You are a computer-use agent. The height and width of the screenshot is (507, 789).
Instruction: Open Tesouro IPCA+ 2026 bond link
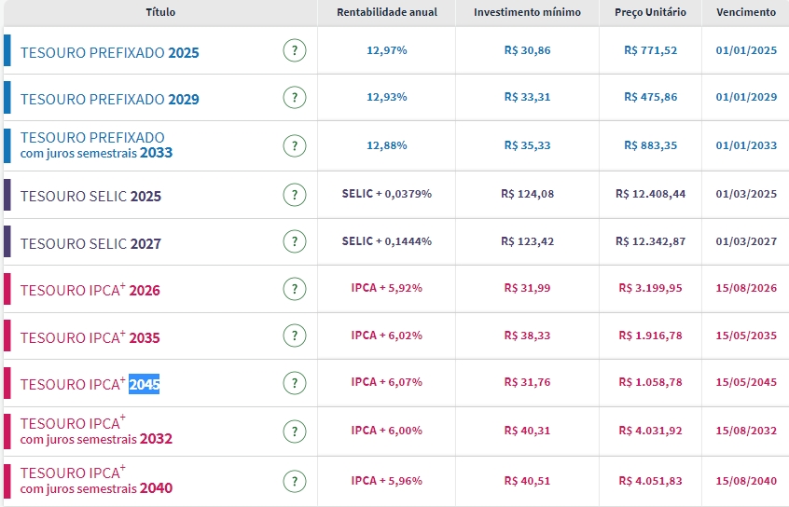click(x=90, y=290)
